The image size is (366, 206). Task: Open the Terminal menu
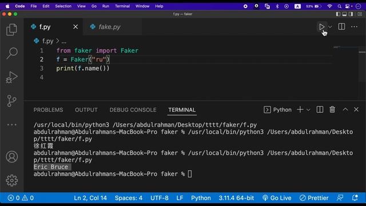click(122, 6)
